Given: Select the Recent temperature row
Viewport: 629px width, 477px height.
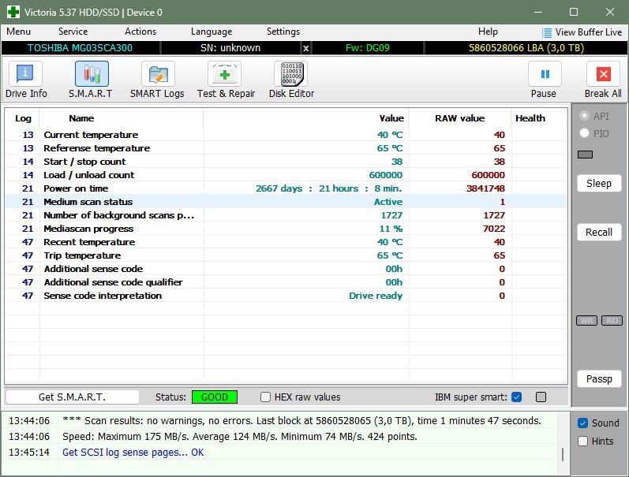Looking at the screenshot, I should (286, 243).
